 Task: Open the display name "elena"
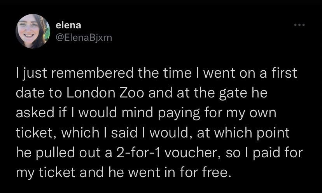coord(69,26)
